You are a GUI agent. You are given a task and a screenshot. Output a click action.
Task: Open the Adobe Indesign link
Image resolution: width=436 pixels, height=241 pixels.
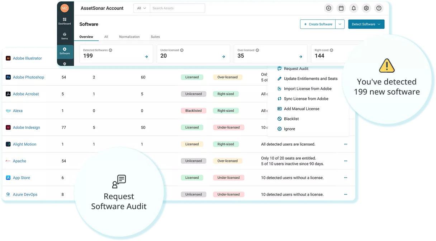tap(27, 127)
